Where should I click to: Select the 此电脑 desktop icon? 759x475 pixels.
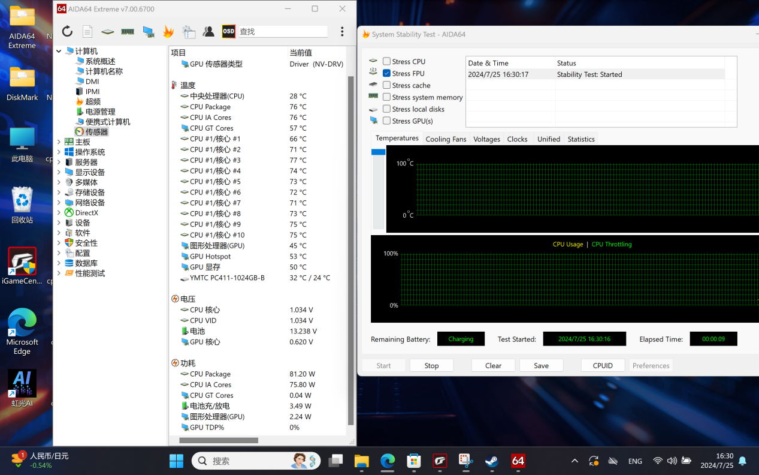coord(22,145)
